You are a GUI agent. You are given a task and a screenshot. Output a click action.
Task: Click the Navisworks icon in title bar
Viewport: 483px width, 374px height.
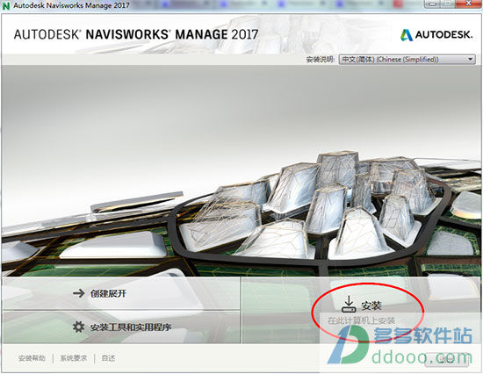(x=6, y=6)
